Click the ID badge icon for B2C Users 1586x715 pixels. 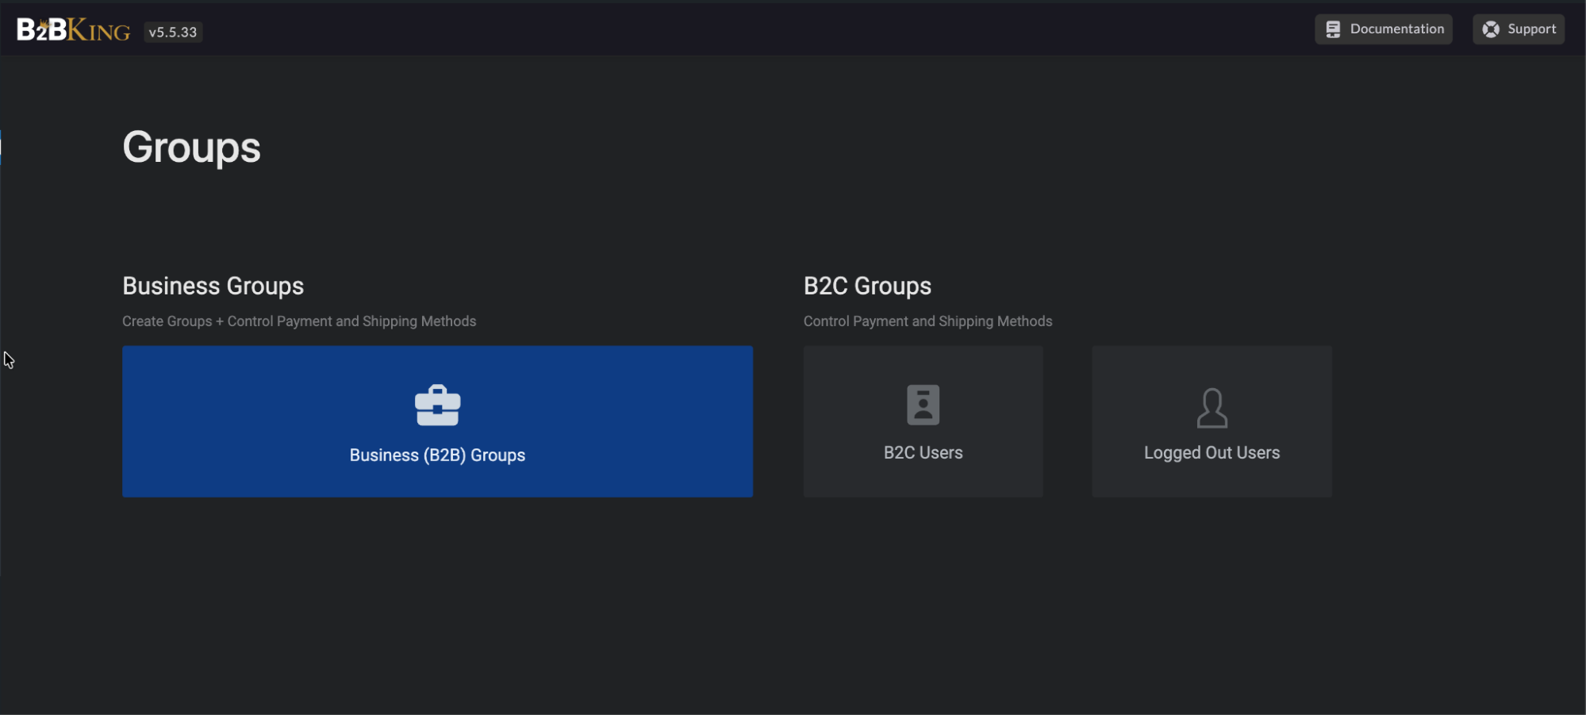923,405
